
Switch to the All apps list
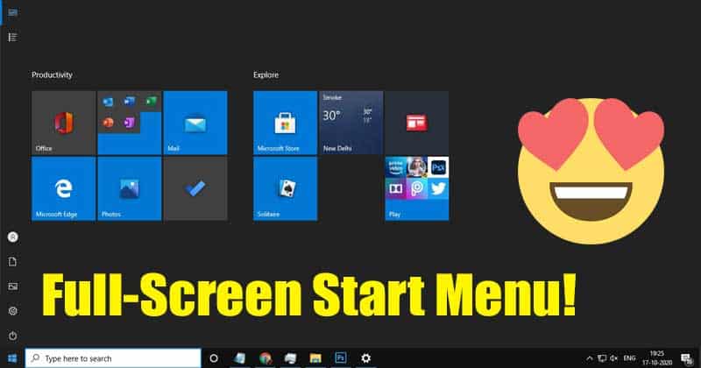[x=12, y=37]
